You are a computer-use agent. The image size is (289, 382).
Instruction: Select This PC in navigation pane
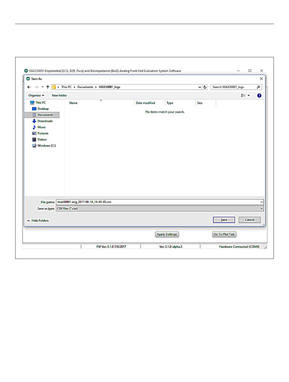[x=38, y=103]
